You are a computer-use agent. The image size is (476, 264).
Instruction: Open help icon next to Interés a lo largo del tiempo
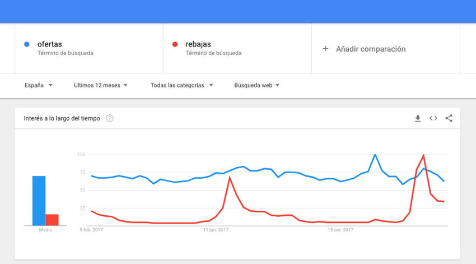point(110,118)
